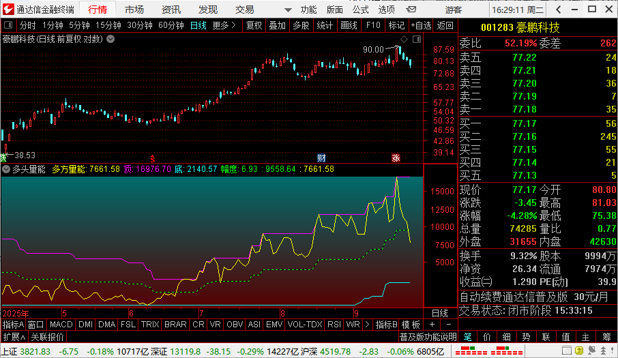Image resolution: width=618 pixels, height=358 pixels.
Task: Open the 版面 menu
Action: pyautogui.click(x=335, y=10)
